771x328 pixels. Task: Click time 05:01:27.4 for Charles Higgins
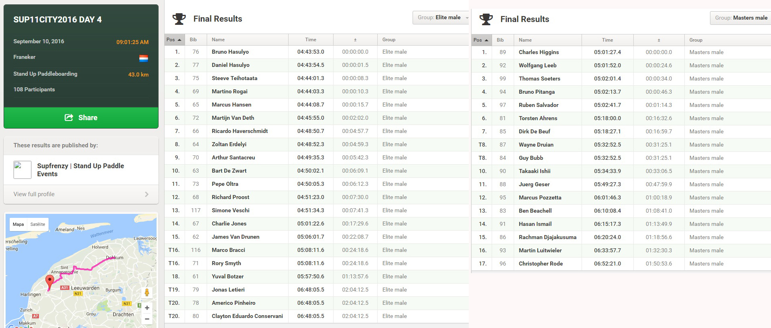pyautogui.click(x=608, y=52)
